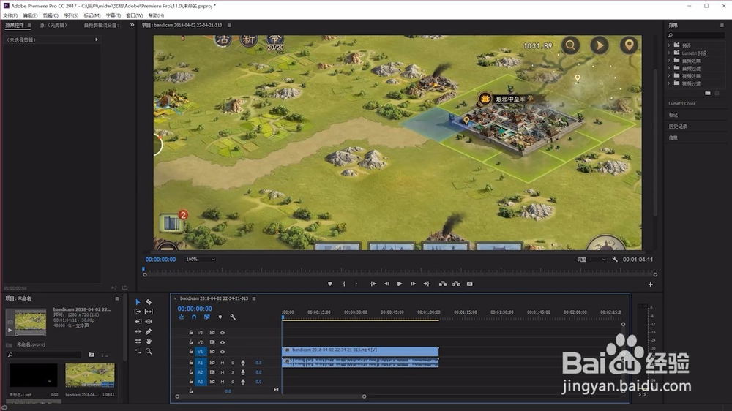Toggle Snap magnet in timeline
This screenshot has height=411, width=732.
(x=194, y=317)
